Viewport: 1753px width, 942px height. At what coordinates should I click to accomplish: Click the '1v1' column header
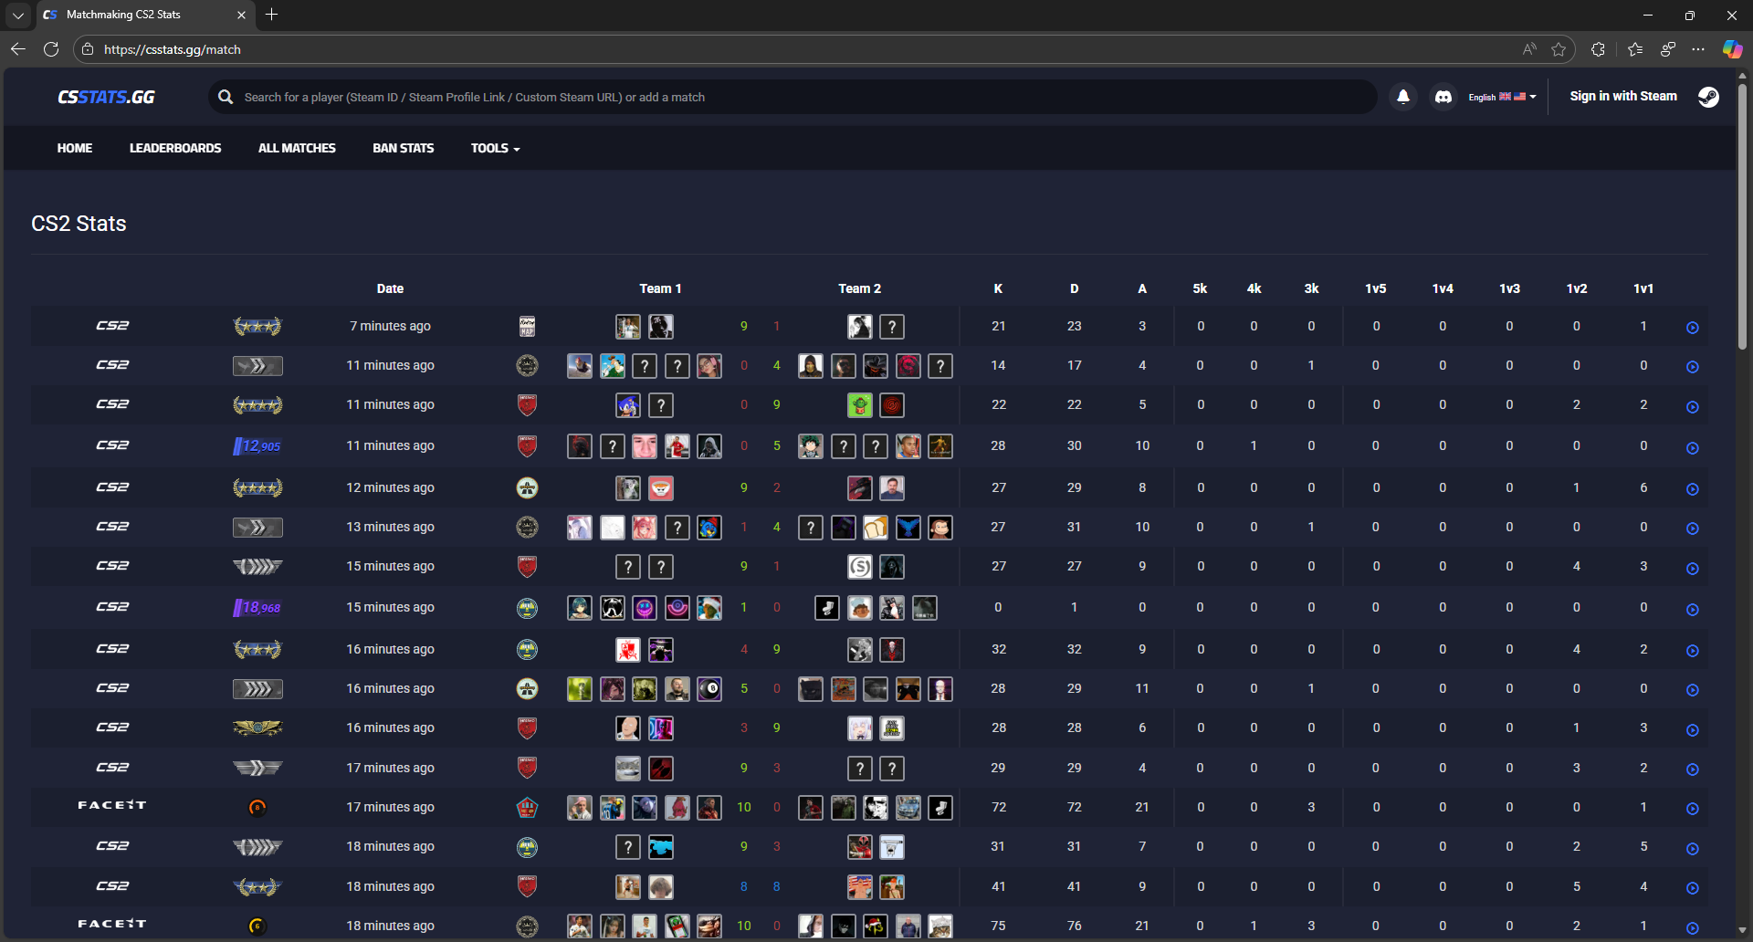click(x=1643, y=288)
